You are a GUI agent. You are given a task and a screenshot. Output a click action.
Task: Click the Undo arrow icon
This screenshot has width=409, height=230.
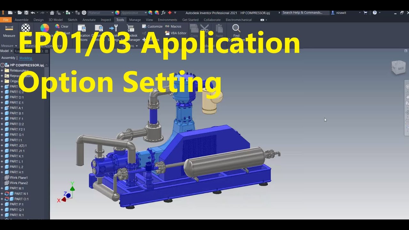click(33, 13)
